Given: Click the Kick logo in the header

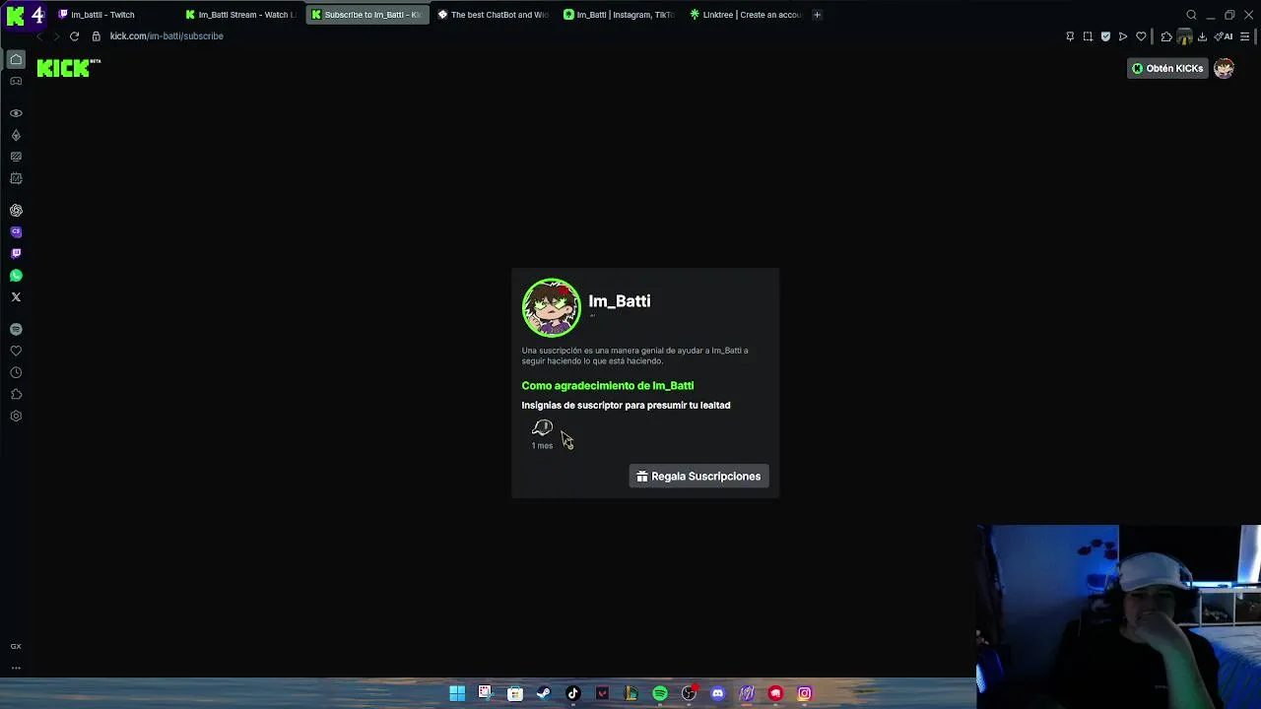Looking at the screenshot, I should (68, 67).
